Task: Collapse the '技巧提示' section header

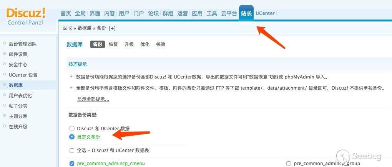Action: [78, 64]
